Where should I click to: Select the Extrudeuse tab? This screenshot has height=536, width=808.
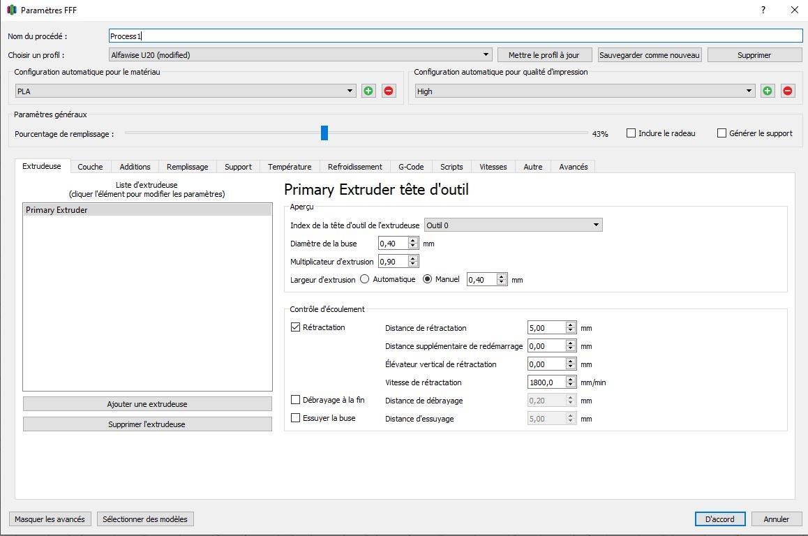(42, 166)
